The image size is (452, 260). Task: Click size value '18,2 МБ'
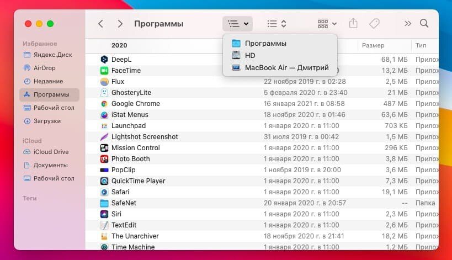(395, 236)
